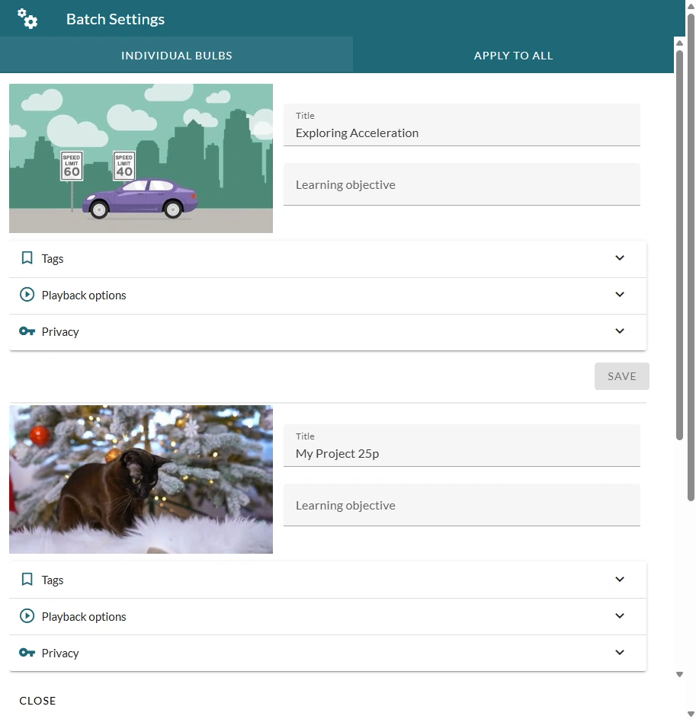This screenshot has height=719, width=696.
Task: Click the outer page scrollbar thumb
Action: (691, 257)
